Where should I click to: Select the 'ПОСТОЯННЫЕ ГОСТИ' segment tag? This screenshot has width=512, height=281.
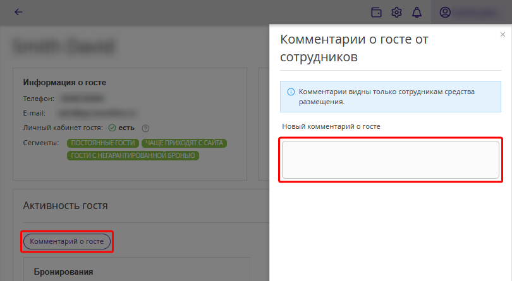[103, 143]
